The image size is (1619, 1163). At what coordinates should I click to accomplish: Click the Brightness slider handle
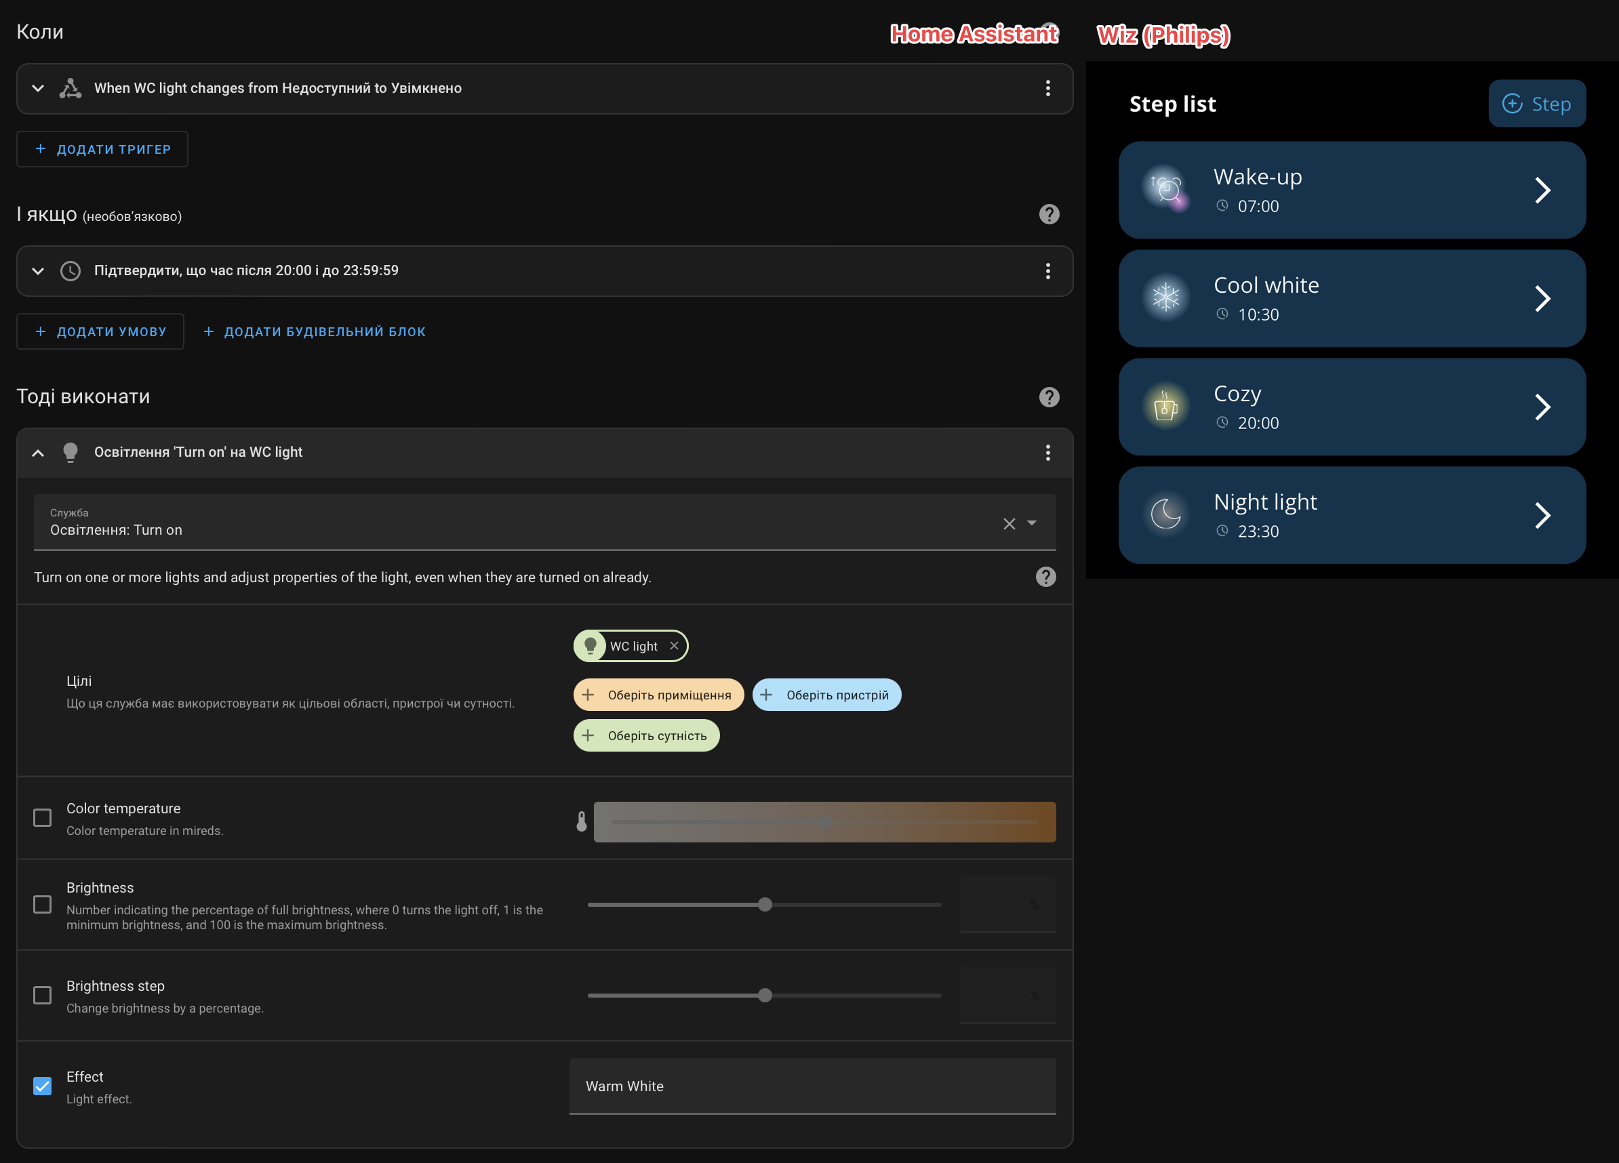[x=765, y=905]
